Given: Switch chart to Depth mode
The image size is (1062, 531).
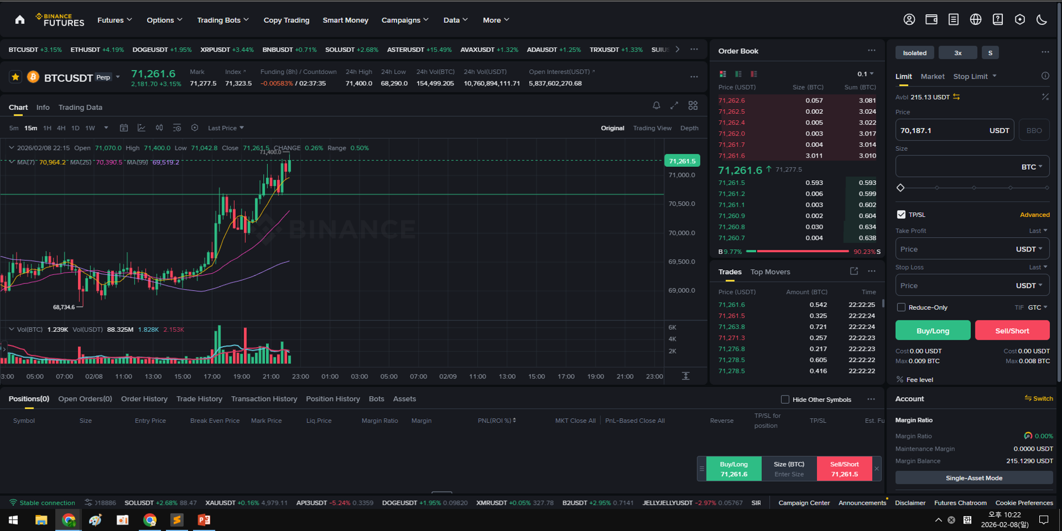Looking at the screenshot, I should click(689, 128).
